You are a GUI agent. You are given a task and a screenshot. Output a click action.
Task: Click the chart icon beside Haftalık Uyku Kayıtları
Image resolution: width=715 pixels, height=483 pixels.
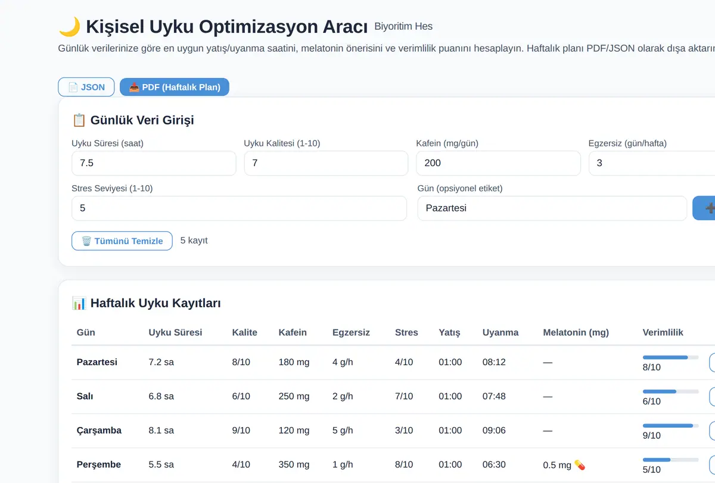79,303
